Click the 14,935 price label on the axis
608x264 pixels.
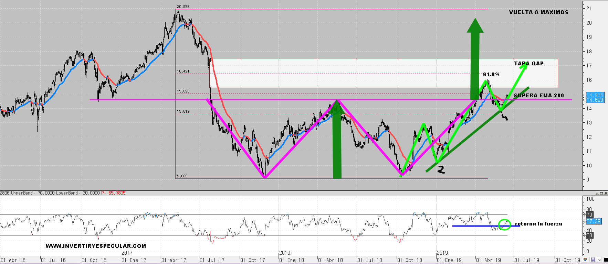click(x=595, y=95)
